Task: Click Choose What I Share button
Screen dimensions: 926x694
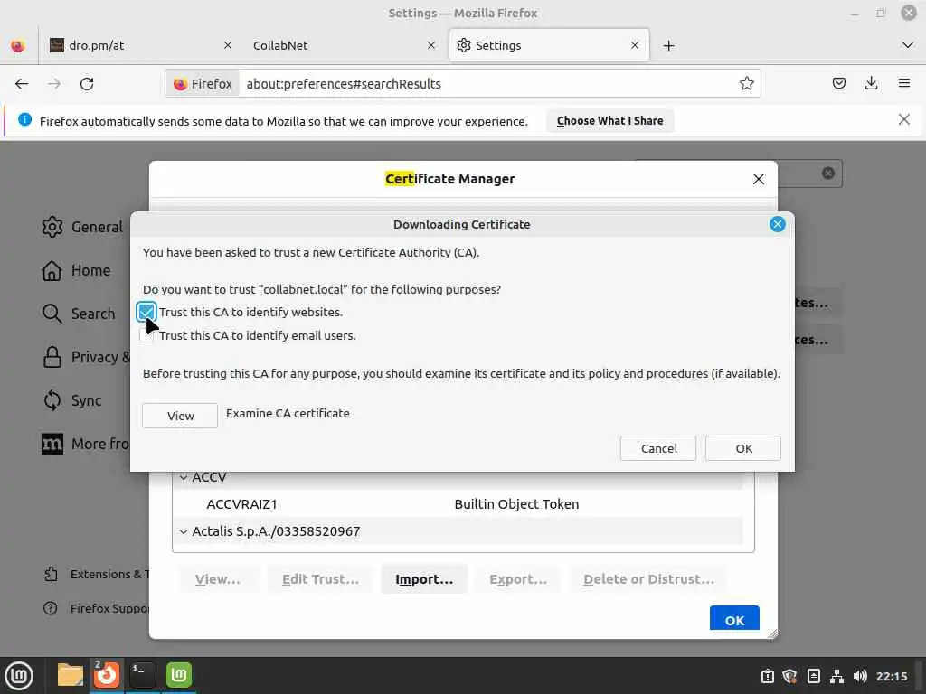Action: [x=609, y=121]
